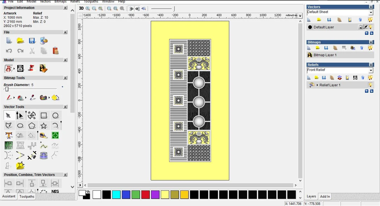Viewport: 380px width, 206px height.
Task: Select the Create Polygon tool
Action: (x=32, y=126)
